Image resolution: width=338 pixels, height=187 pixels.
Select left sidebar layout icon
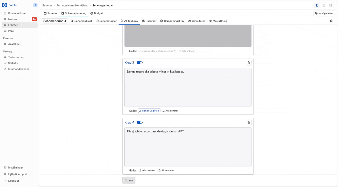317,5
